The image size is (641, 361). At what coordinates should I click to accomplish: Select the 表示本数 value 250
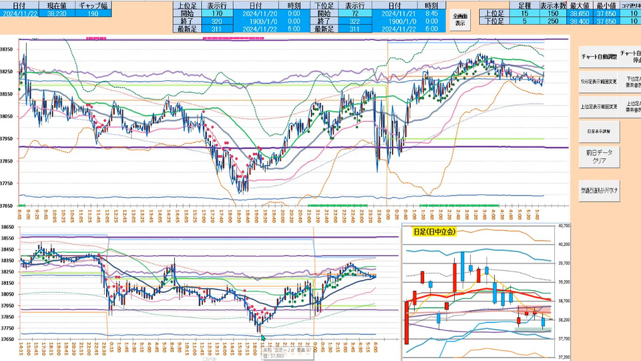(553, 21)
